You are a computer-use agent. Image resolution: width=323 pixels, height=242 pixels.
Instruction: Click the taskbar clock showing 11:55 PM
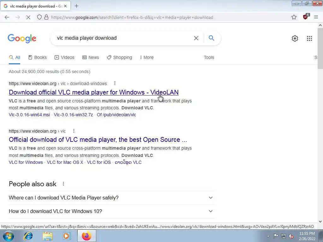pyautogui.click(x=307, y=236)
